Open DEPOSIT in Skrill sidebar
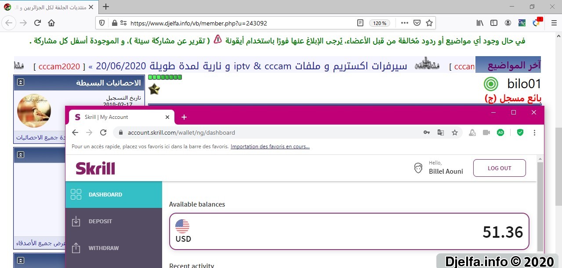Image resolution: width=562 pixels, height=268 pixels. [114, 222]
